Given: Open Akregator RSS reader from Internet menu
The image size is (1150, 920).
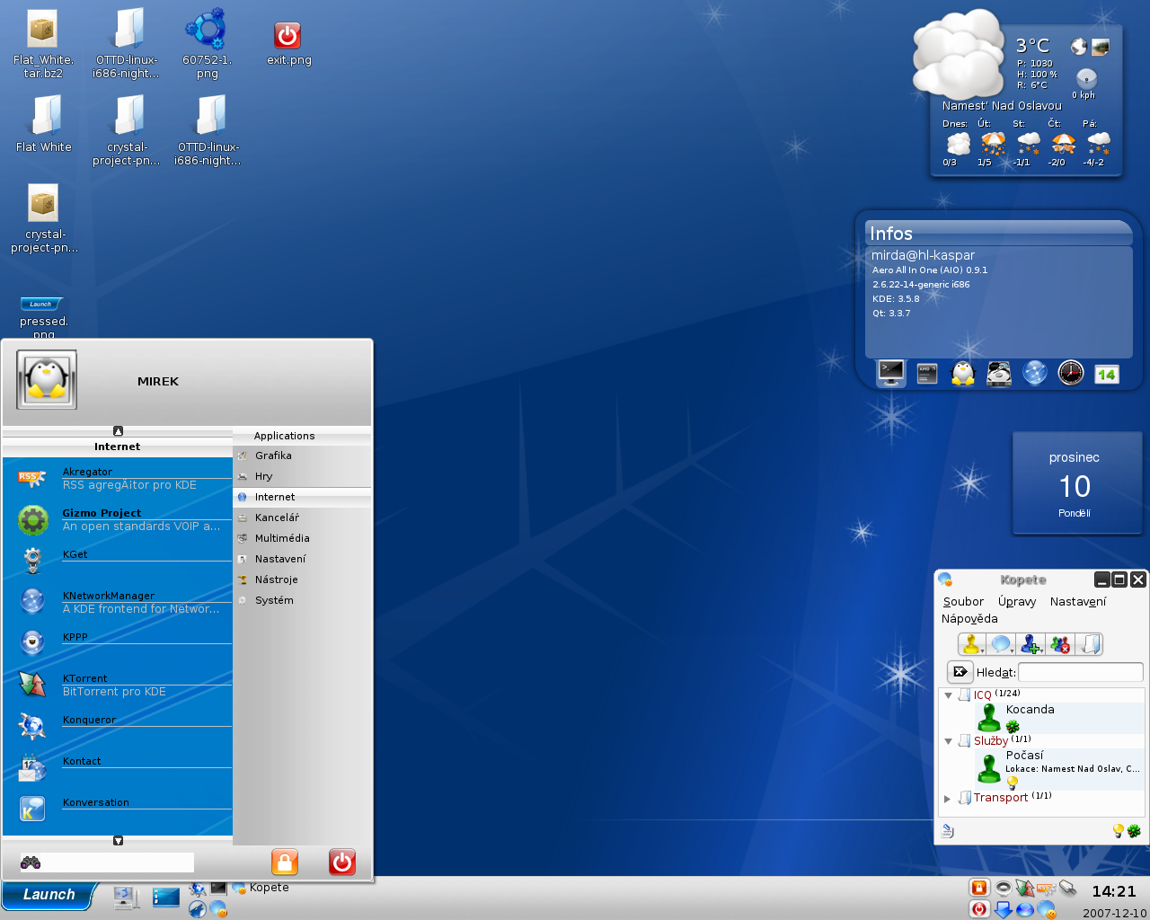Looking at the screenshot, I should click(x=118, y=478).
